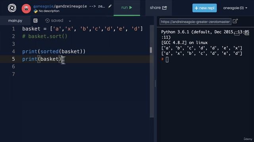Click the commented # basket.sort() line
The image size is (254, 142).
(45, 36)
